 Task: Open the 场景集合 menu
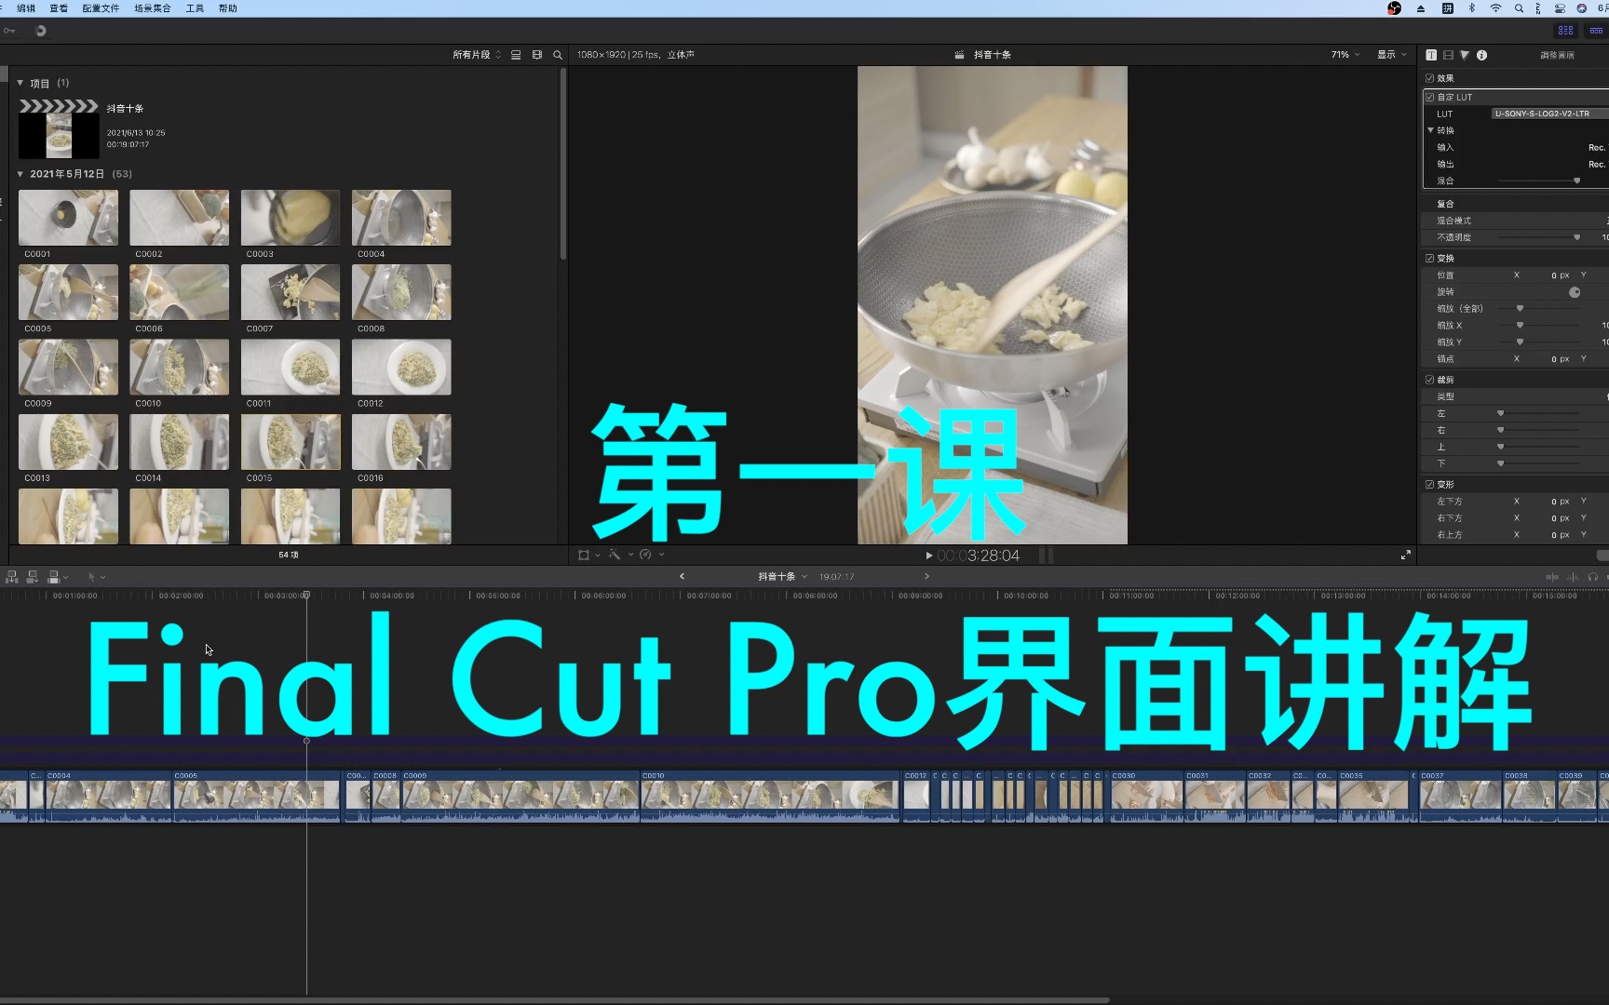pyautogui.click(x=153, y=8)
